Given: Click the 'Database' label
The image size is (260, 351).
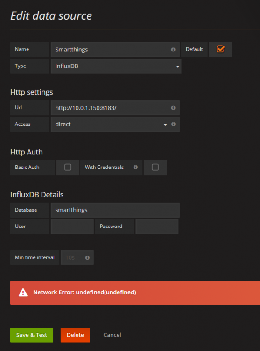Looking at the screenshot, I should click(26, 210).
